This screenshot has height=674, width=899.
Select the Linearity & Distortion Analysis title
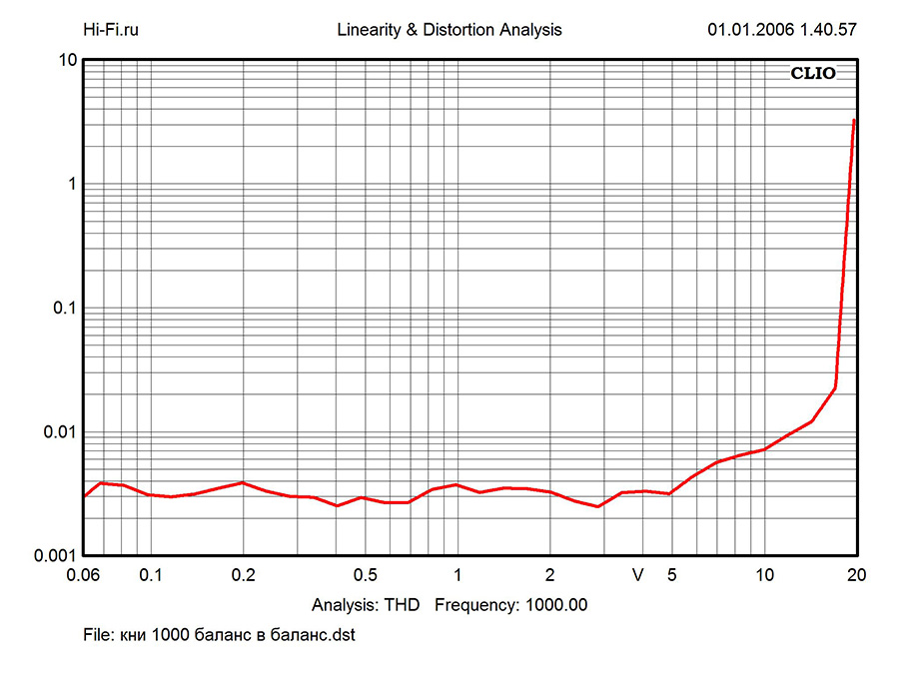[449, 30]
